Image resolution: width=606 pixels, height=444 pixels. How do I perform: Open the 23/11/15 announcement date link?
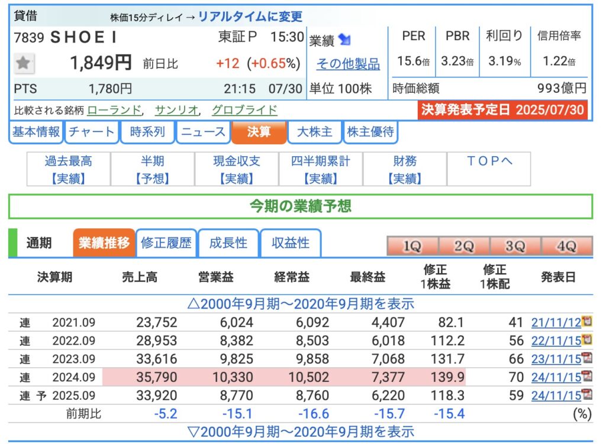tap(556, 359)
